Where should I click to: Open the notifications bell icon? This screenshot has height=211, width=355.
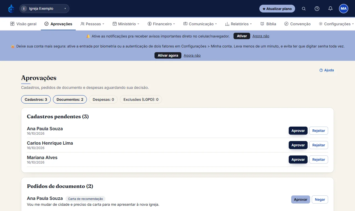pyautogui.click(x=330, y=9)
